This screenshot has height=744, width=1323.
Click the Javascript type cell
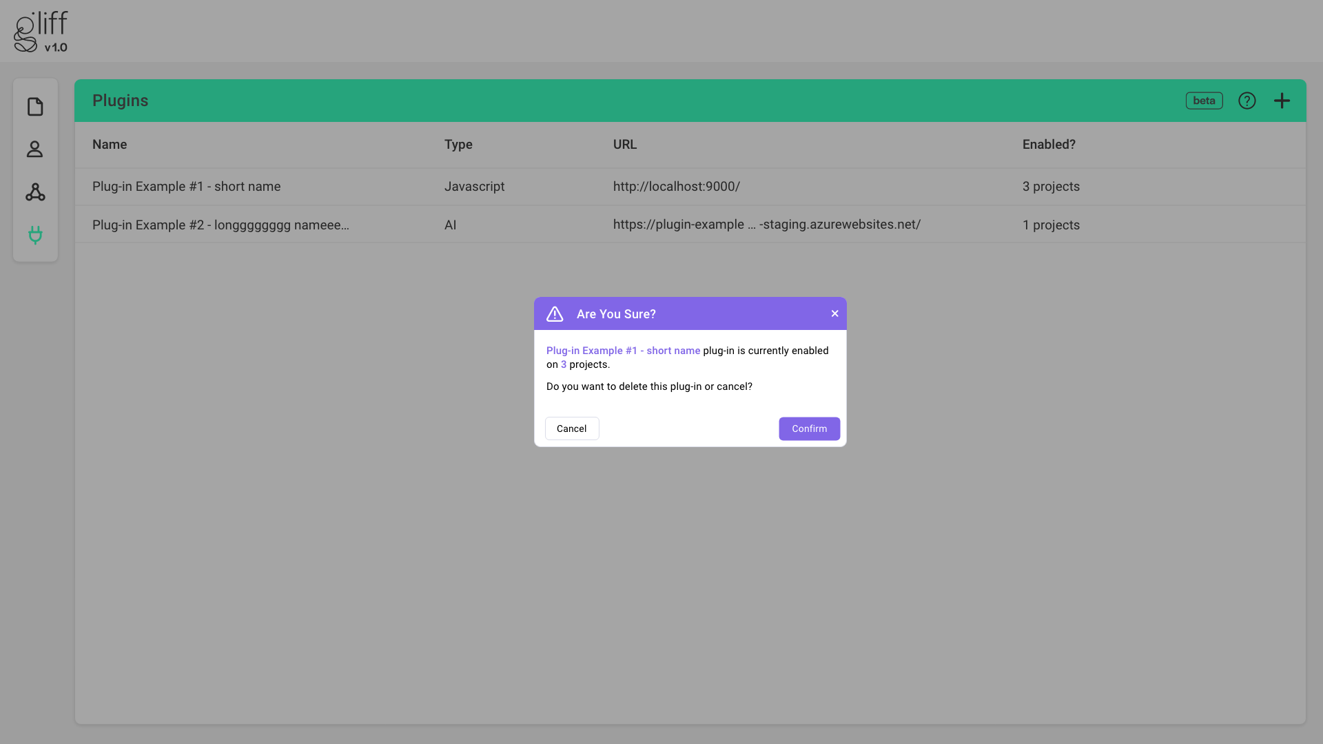(x=474, y=187)
